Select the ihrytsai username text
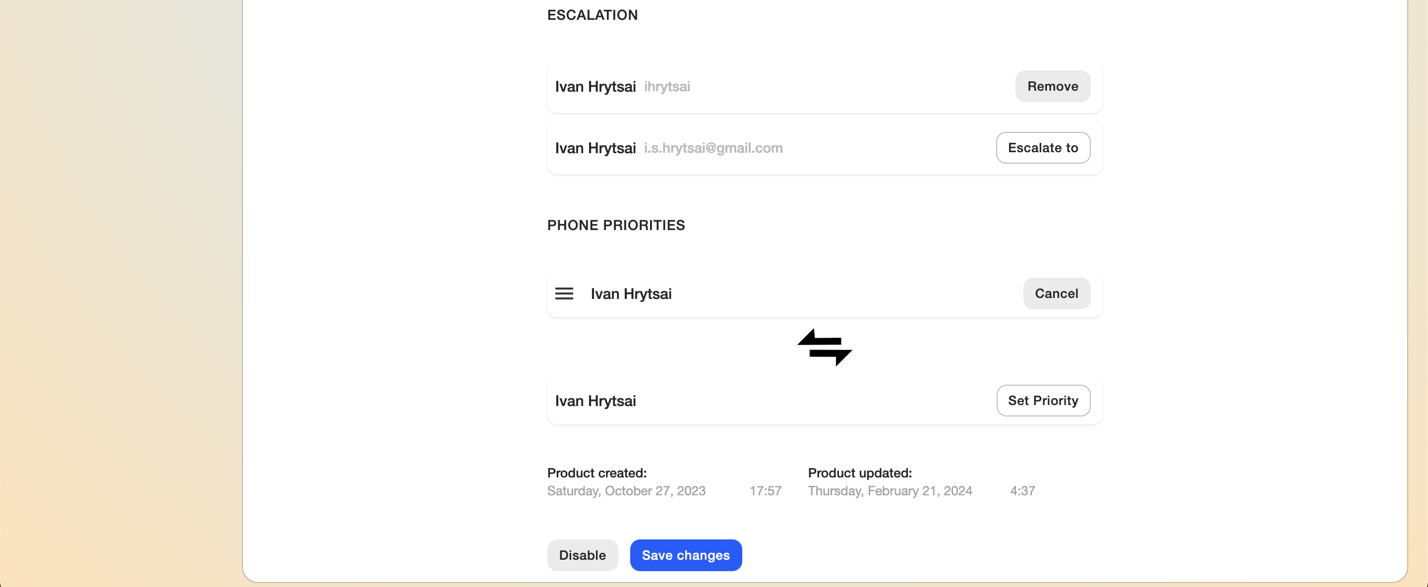1428x587 pixels. (x=666, y=86)
